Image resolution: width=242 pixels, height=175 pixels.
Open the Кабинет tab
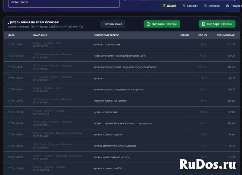pyautogui.click(x=190, y=6)
